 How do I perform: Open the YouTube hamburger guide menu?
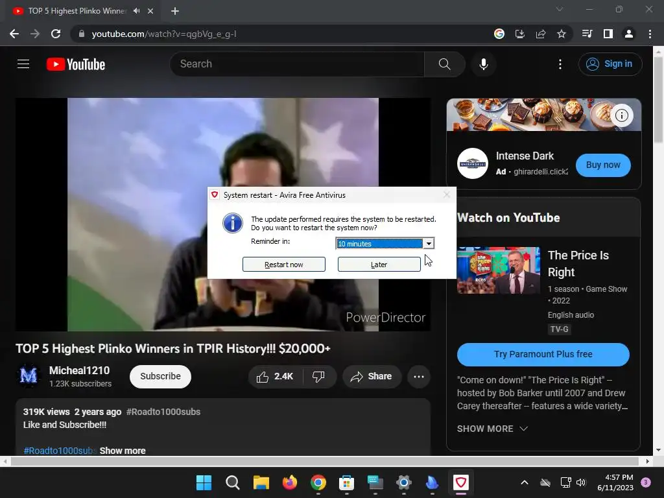click(23, 64)
